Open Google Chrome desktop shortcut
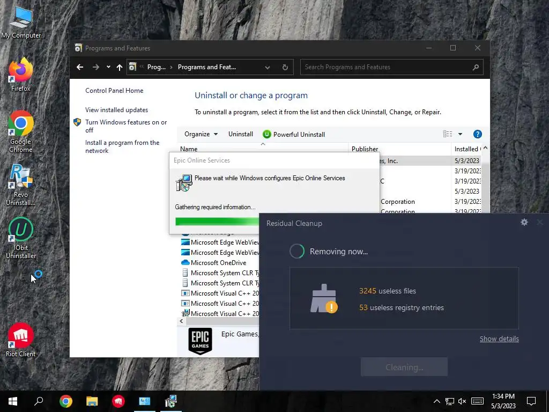549x412 pixels. point(21,132)
